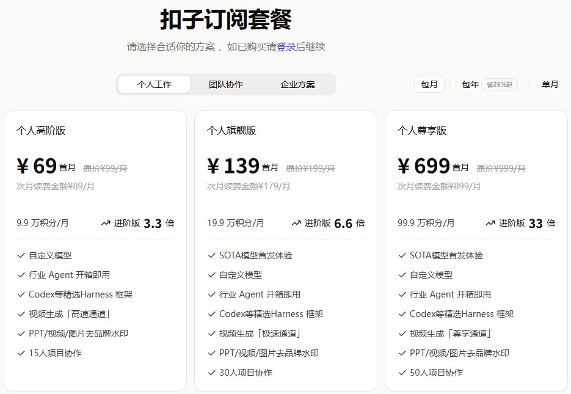Click 15人项目协作 feature row
This screenshot has width=571, height=394.
(x=55, y=353)
